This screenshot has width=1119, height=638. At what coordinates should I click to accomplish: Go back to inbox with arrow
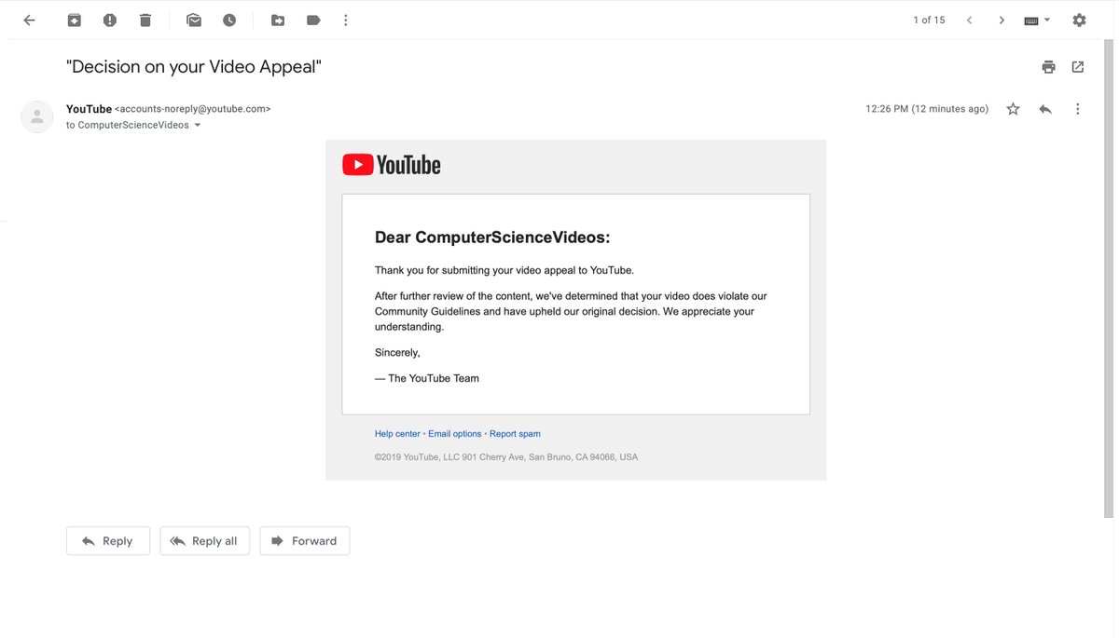(x=29, y=20)
